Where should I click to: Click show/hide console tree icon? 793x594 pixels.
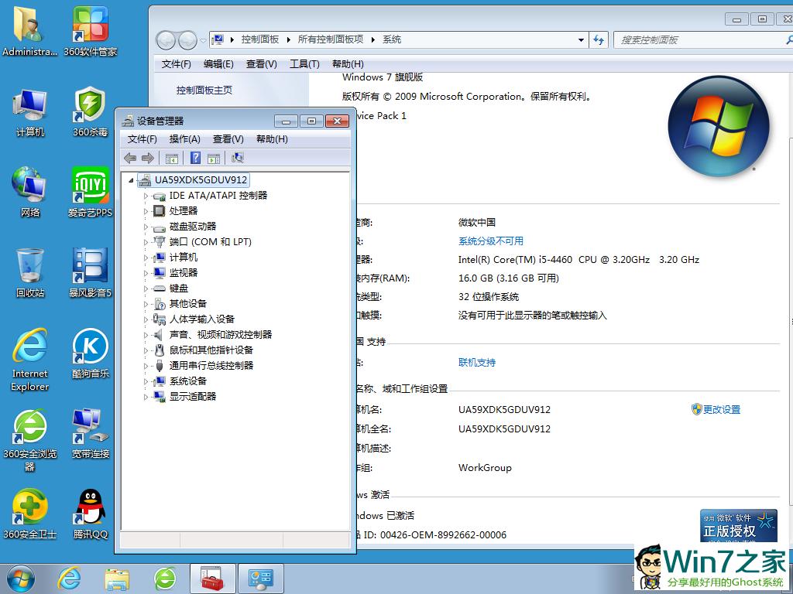coord(172,157)
